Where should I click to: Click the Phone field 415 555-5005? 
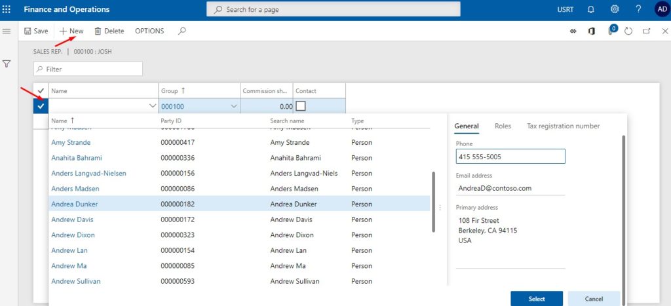510,156
